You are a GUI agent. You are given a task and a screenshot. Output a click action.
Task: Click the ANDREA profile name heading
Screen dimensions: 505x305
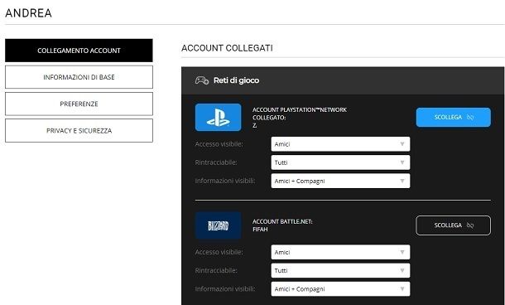[x=28, y=13]
